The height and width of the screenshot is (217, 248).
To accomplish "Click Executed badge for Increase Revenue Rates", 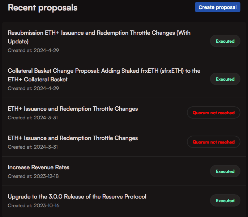I will coord(225,171).
